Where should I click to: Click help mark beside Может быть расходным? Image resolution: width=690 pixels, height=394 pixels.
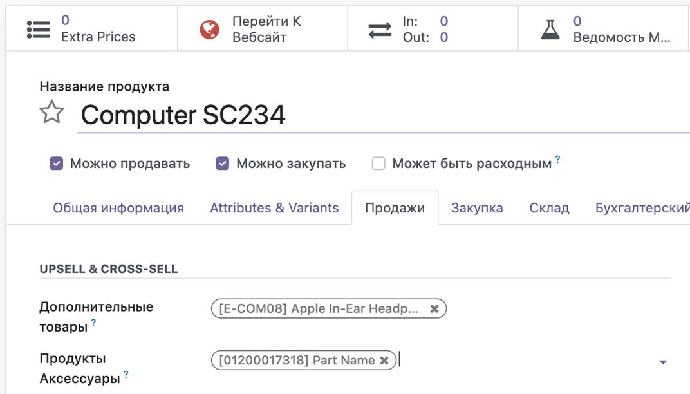pos(558,159)
